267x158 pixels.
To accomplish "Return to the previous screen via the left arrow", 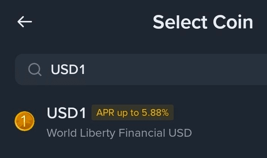I will tap(25, 22).
